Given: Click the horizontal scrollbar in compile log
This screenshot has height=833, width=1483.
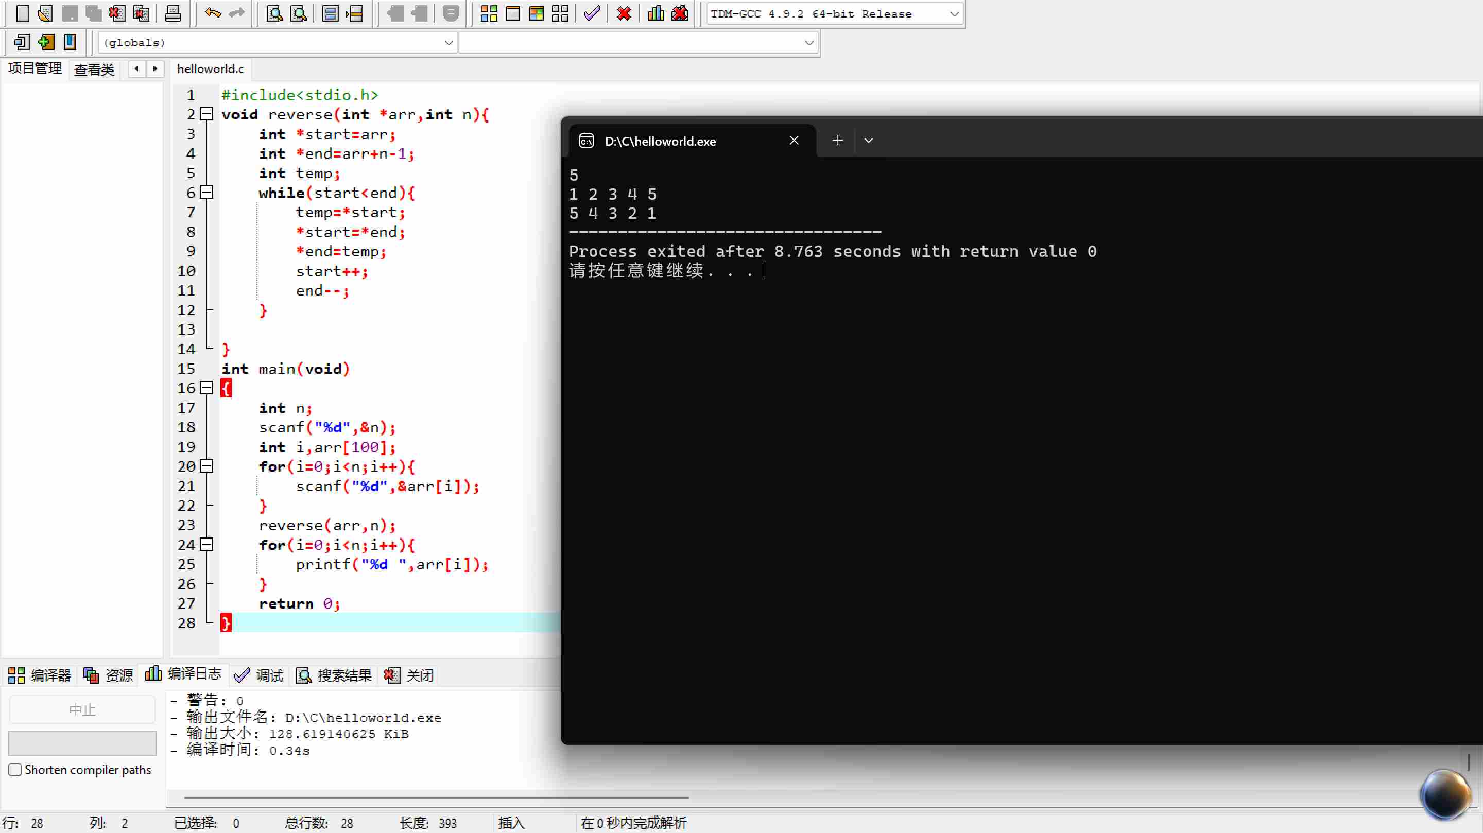Looking at the screenshot, I should click(436, 798).
